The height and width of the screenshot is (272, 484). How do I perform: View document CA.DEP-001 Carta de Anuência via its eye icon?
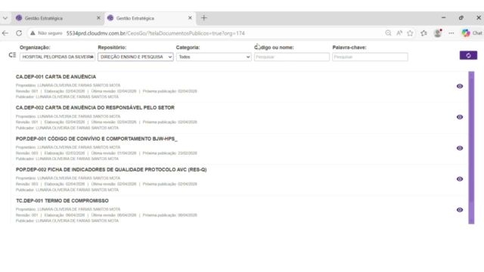pyautogui.click(x=460, y=86)
